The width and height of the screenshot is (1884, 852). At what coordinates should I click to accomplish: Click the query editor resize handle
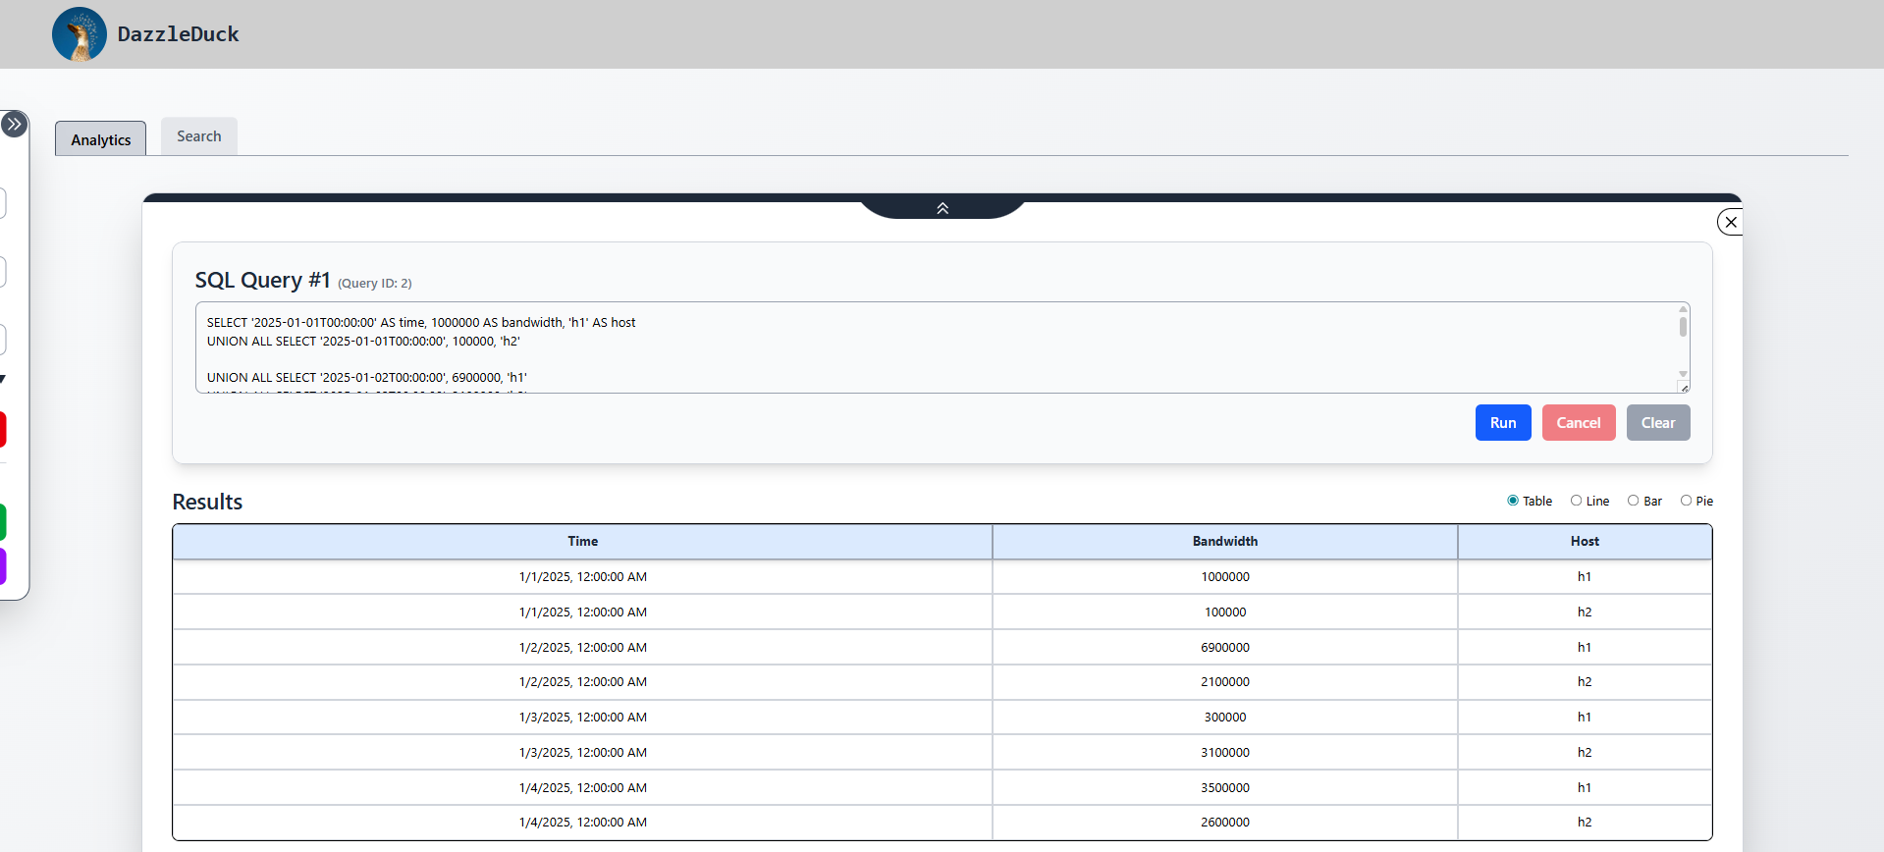click(1684, 388)
